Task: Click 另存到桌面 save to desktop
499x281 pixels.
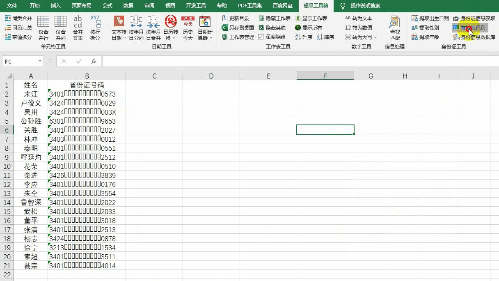Action: click(x=238, y=28)
